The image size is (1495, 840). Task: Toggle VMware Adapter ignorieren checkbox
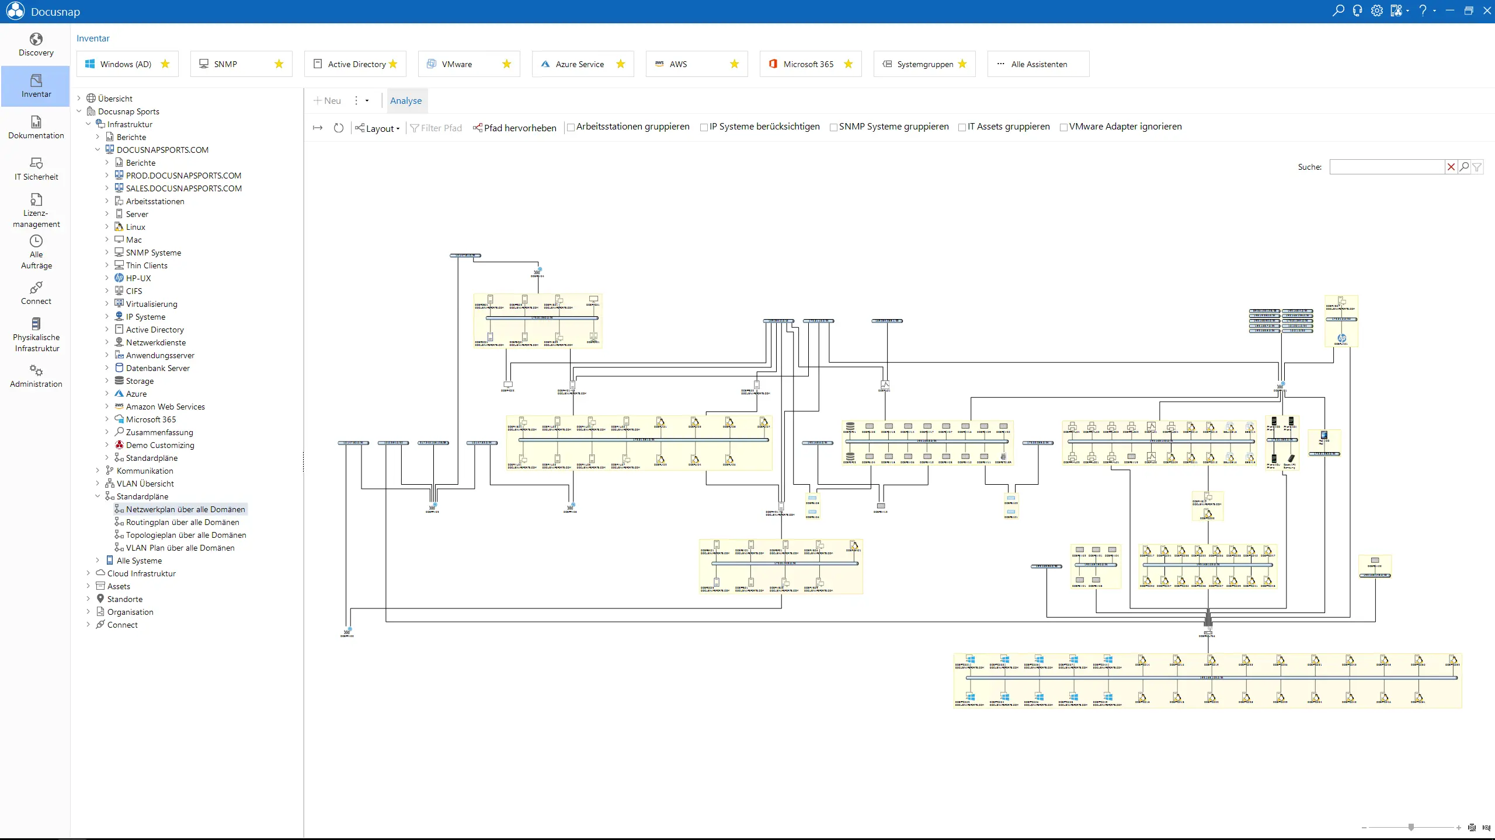1064,127
